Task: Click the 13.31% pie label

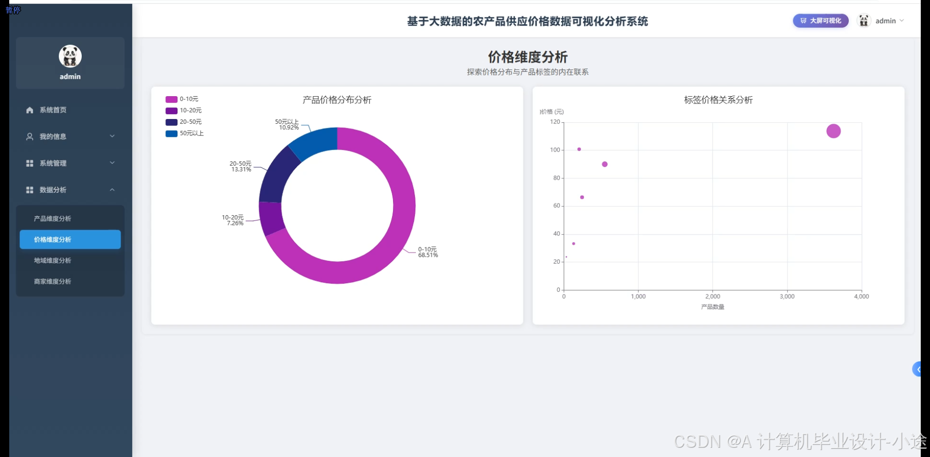Action: (x=241, y=169)
